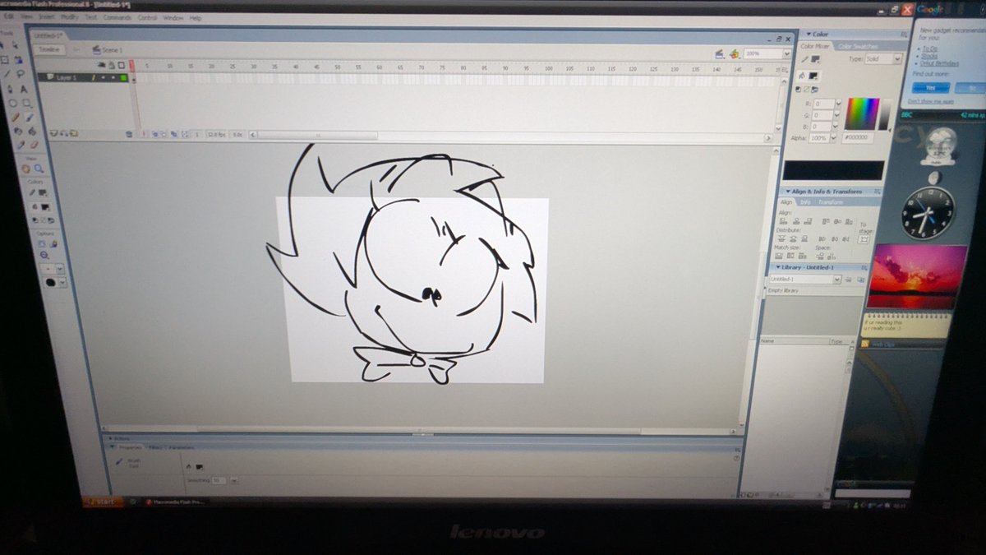The height and width of the screenshot is (555, 986).
Task: Open the Window menu
Action: pos(173,16)
